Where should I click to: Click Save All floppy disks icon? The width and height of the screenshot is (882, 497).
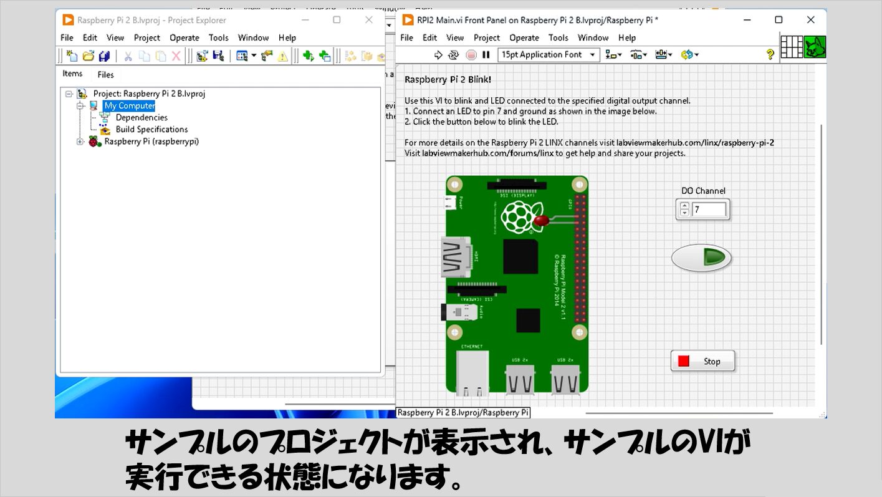pos(104,55)
